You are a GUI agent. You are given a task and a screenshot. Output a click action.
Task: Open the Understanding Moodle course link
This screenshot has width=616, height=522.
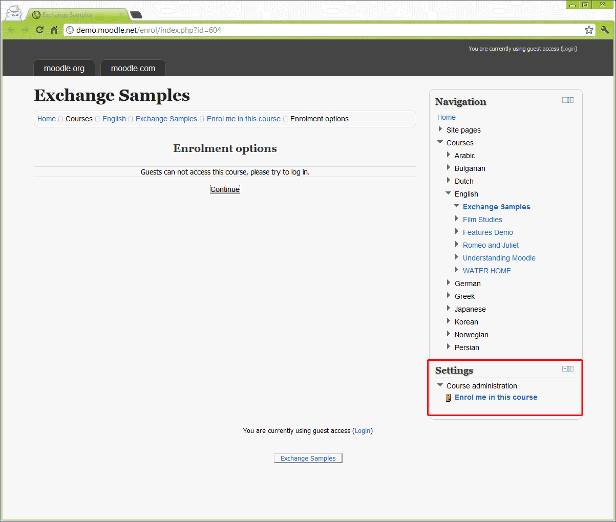click(x=499, y=258)
